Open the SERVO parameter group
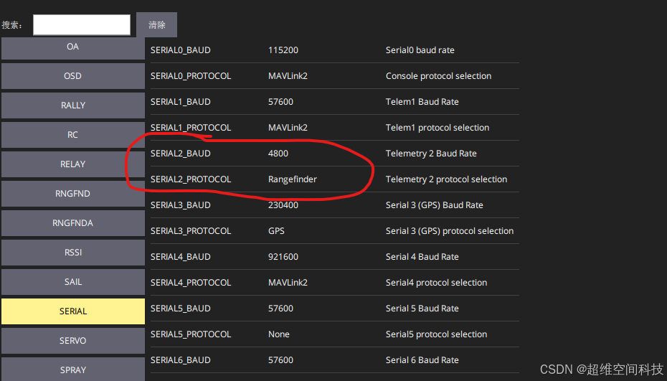Screen dimensions: 667x381 coord(72,341)
